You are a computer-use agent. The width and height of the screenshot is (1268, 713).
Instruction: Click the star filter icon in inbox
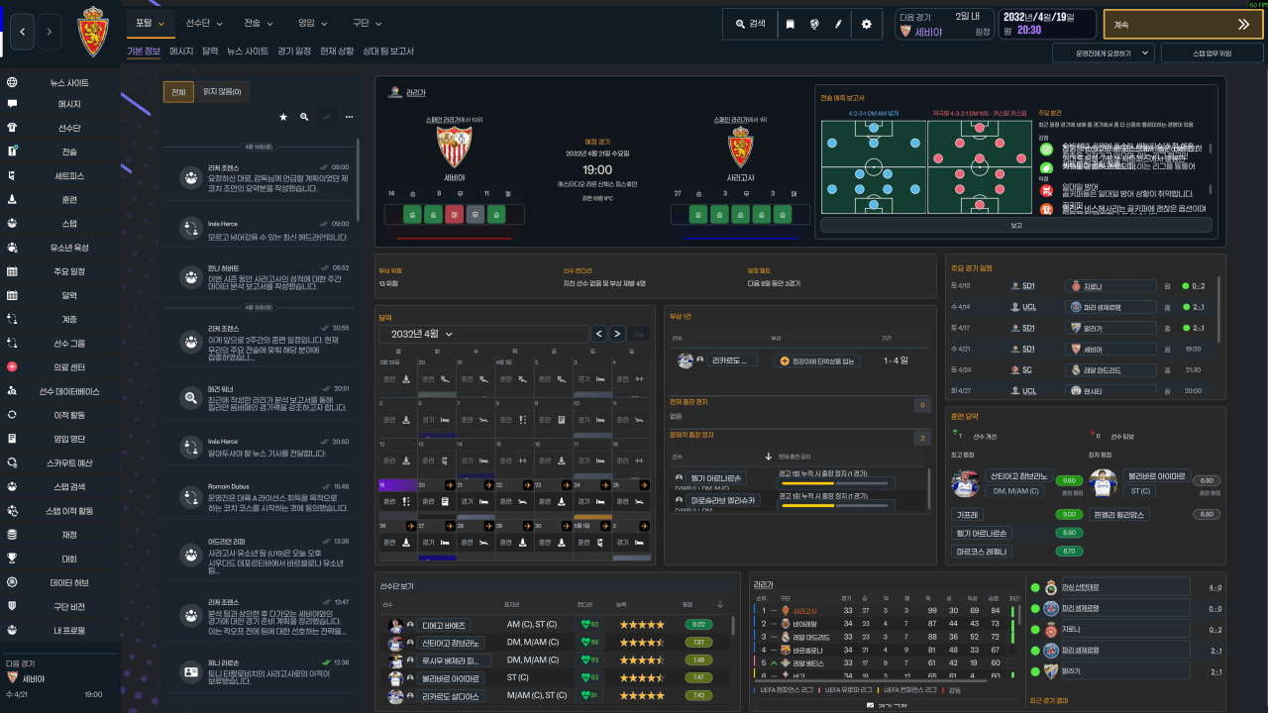(x=282, y=117)
